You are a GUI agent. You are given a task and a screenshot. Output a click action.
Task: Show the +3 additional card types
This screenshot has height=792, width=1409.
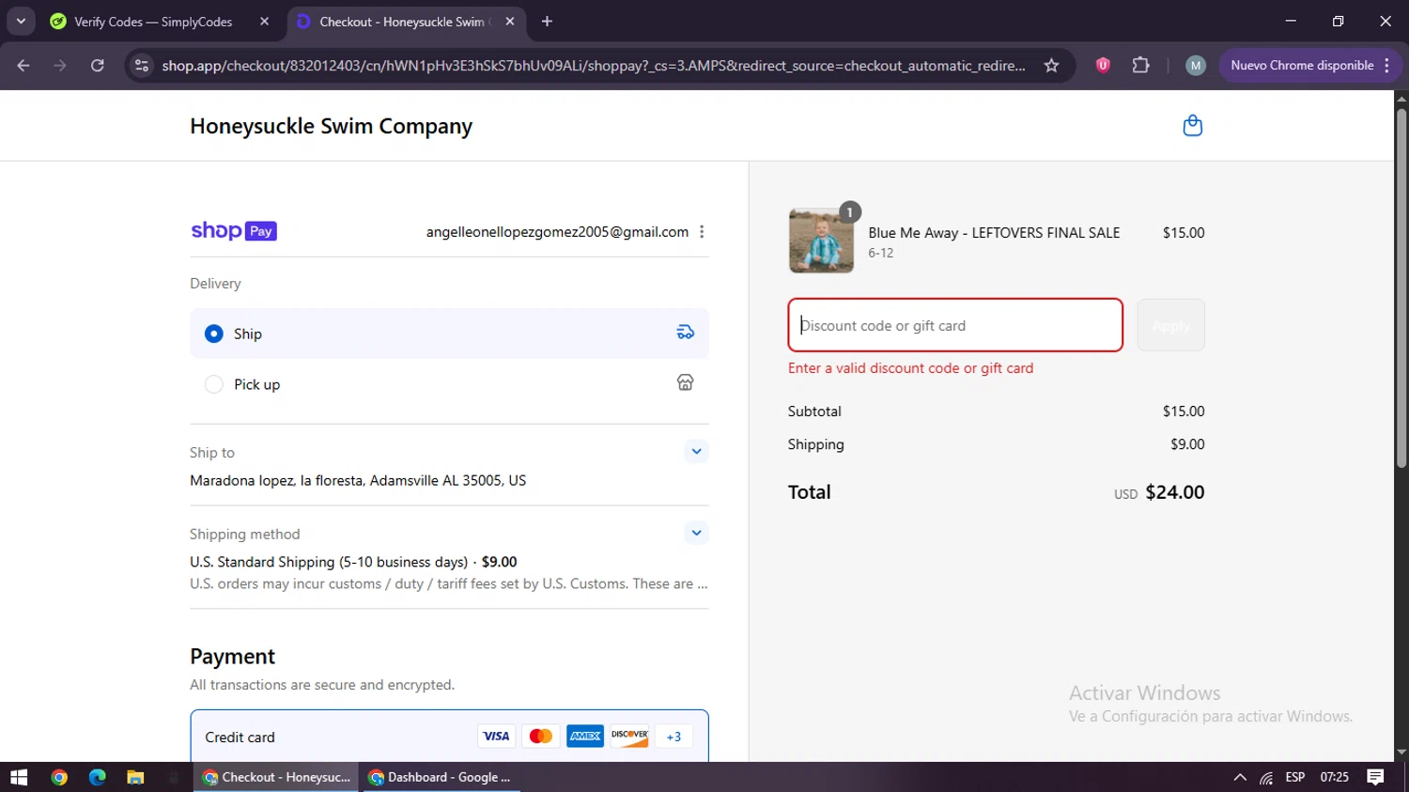click(674, 737)
